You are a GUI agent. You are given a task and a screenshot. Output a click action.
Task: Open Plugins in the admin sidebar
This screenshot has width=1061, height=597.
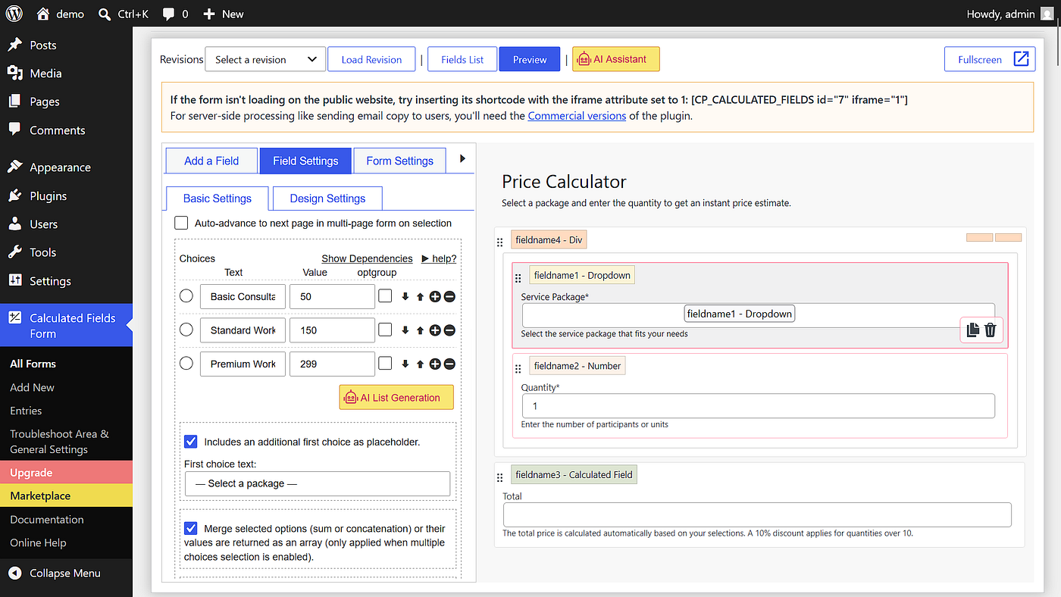tap(48, 195)
